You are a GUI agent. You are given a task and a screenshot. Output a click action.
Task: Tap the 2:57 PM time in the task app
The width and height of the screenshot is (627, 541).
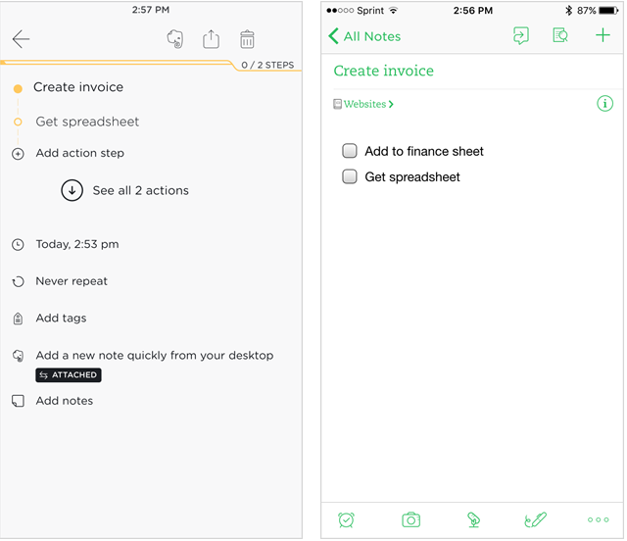pyautogui.click(x=151, y=10)
